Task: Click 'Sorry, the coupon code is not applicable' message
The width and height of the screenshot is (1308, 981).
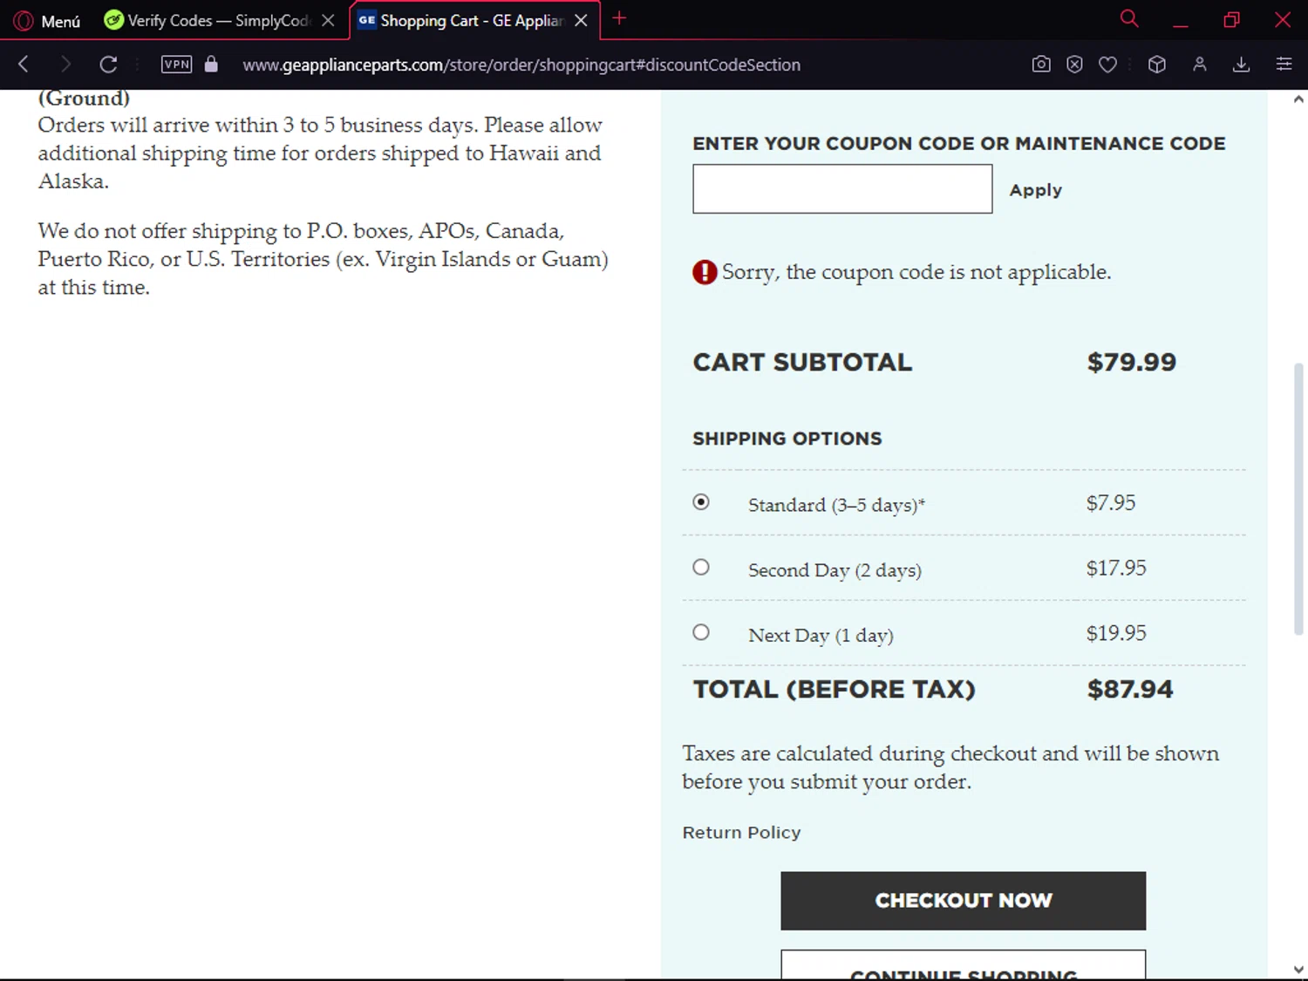Action: click(x=916, y=272)
